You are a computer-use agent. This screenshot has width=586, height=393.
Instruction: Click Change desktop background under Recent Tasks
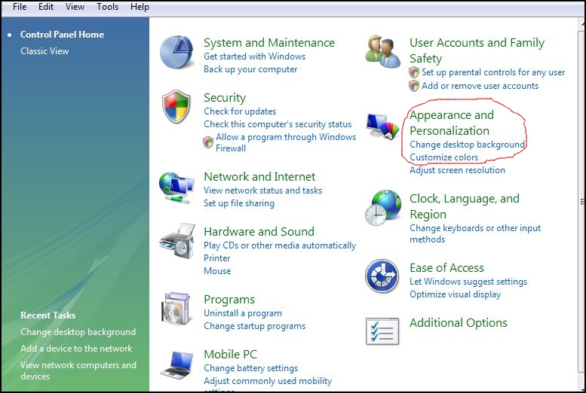click(x=78, y=332)
